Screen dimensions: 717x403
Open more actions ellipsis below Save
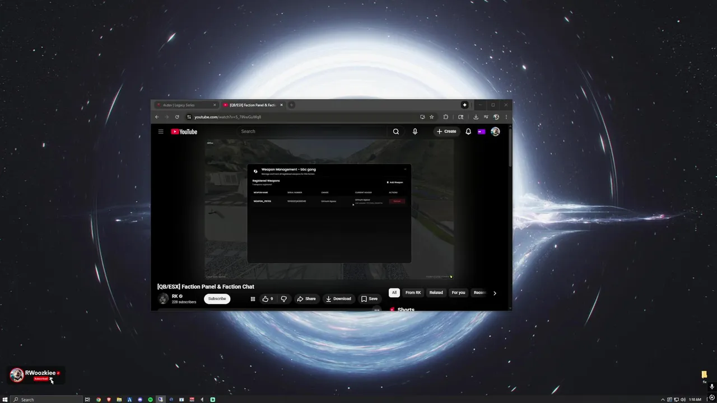377,310
